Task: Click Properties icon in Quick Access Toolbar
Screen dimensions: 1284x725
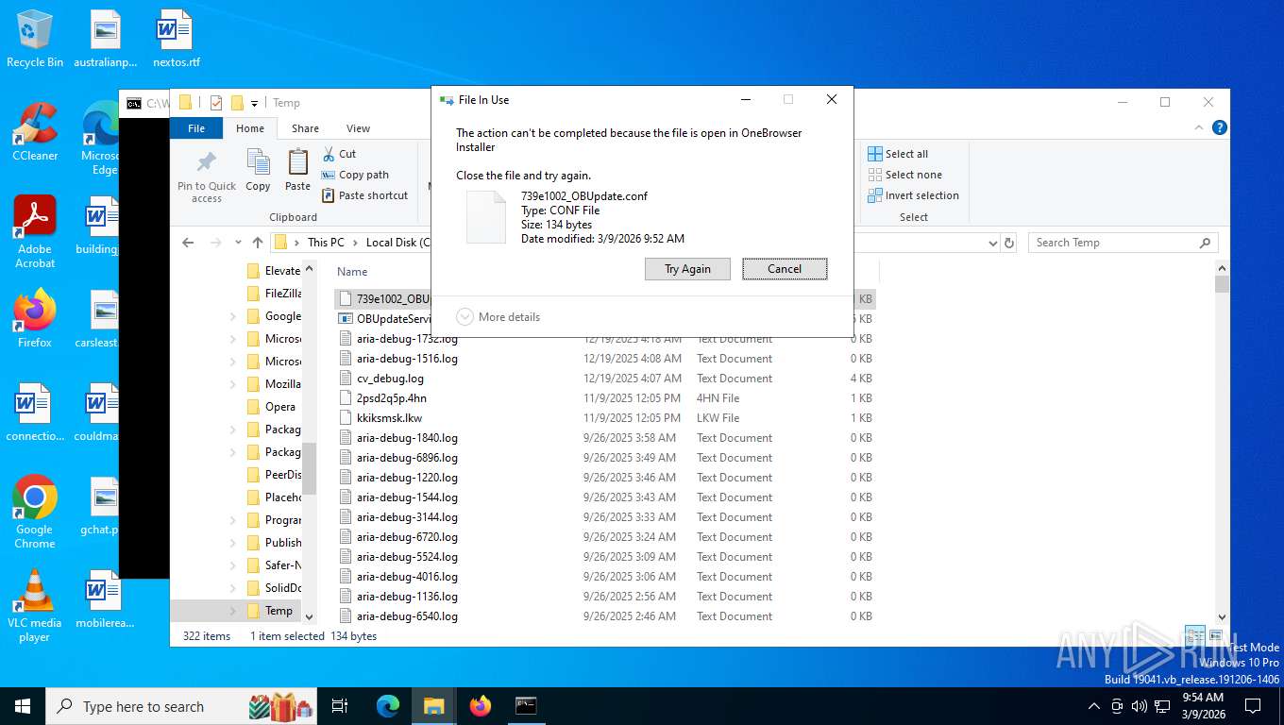Action: [x=216, y=103]
